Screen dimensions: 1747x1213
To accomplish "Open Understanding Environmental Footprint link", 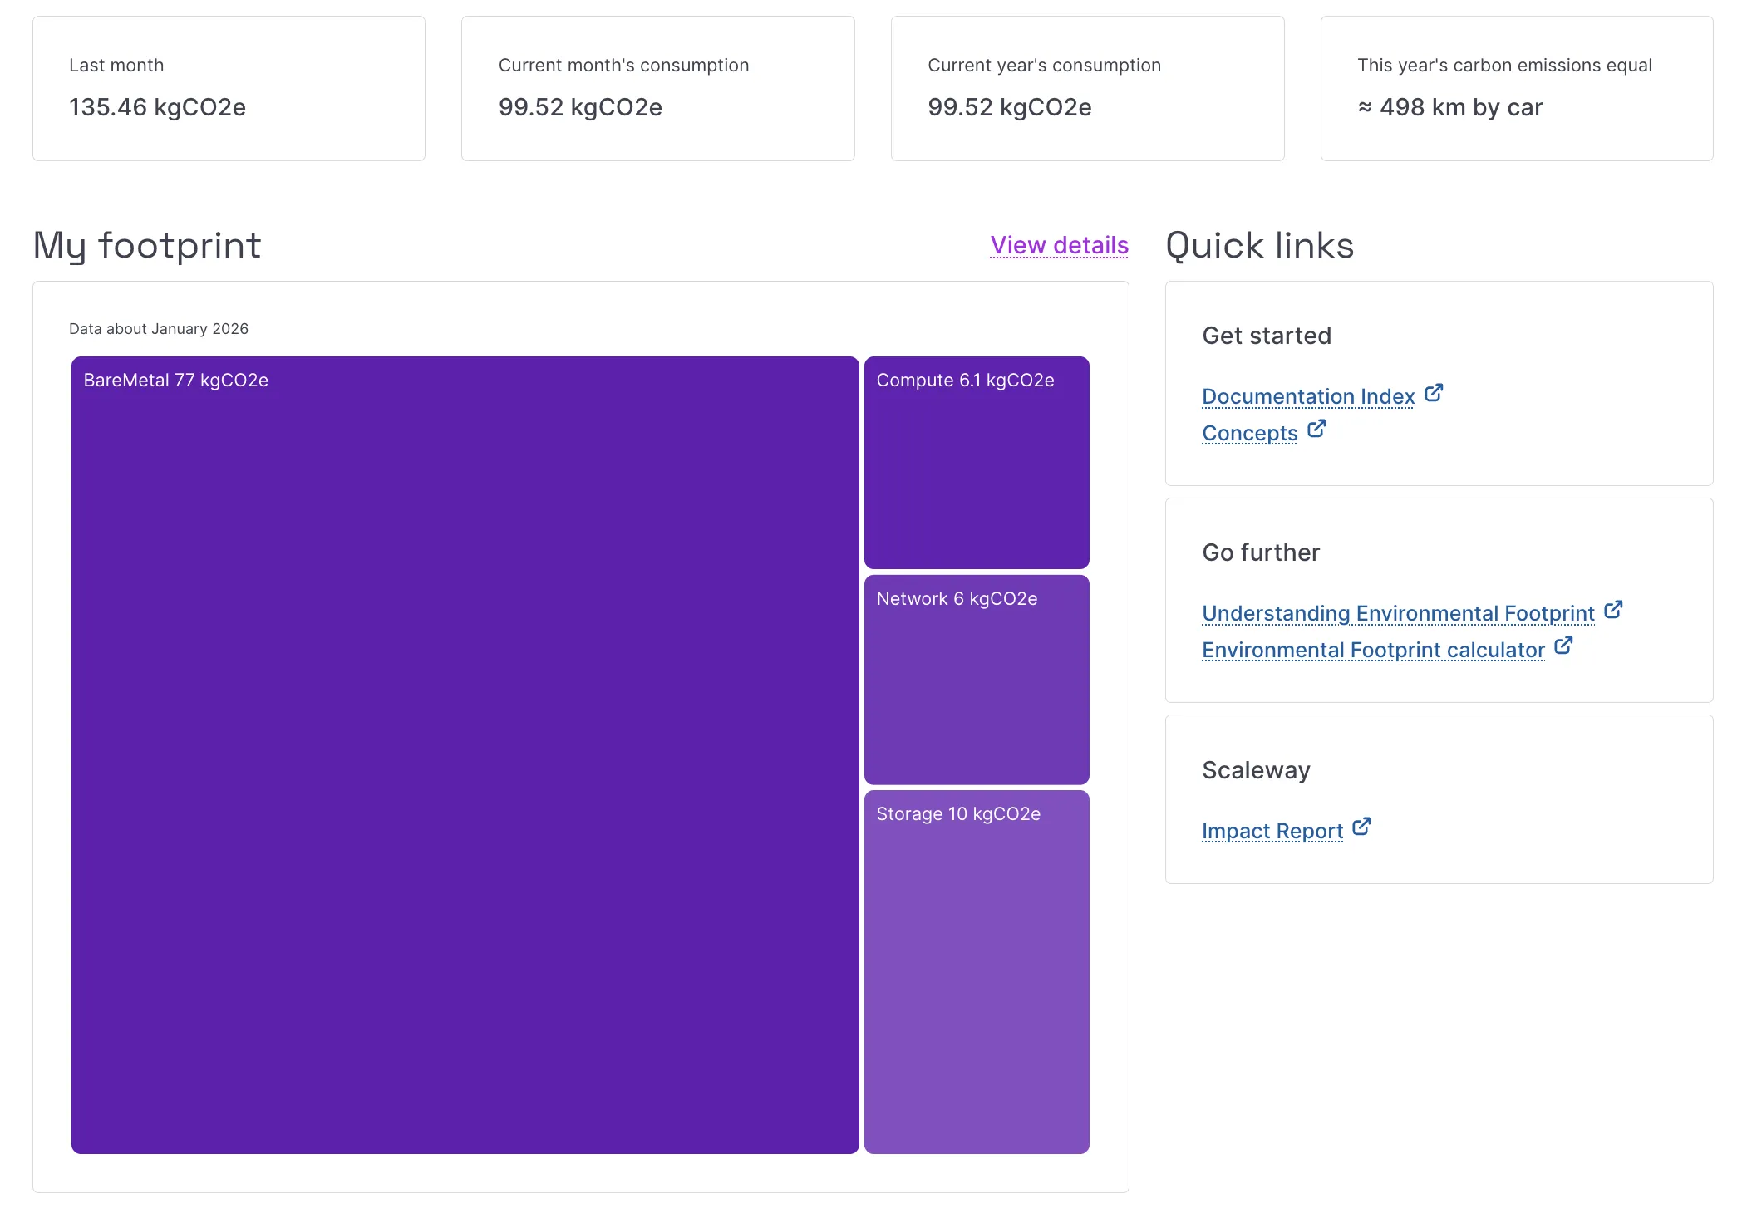I will pyautogui.click(x=1397, y=614).
